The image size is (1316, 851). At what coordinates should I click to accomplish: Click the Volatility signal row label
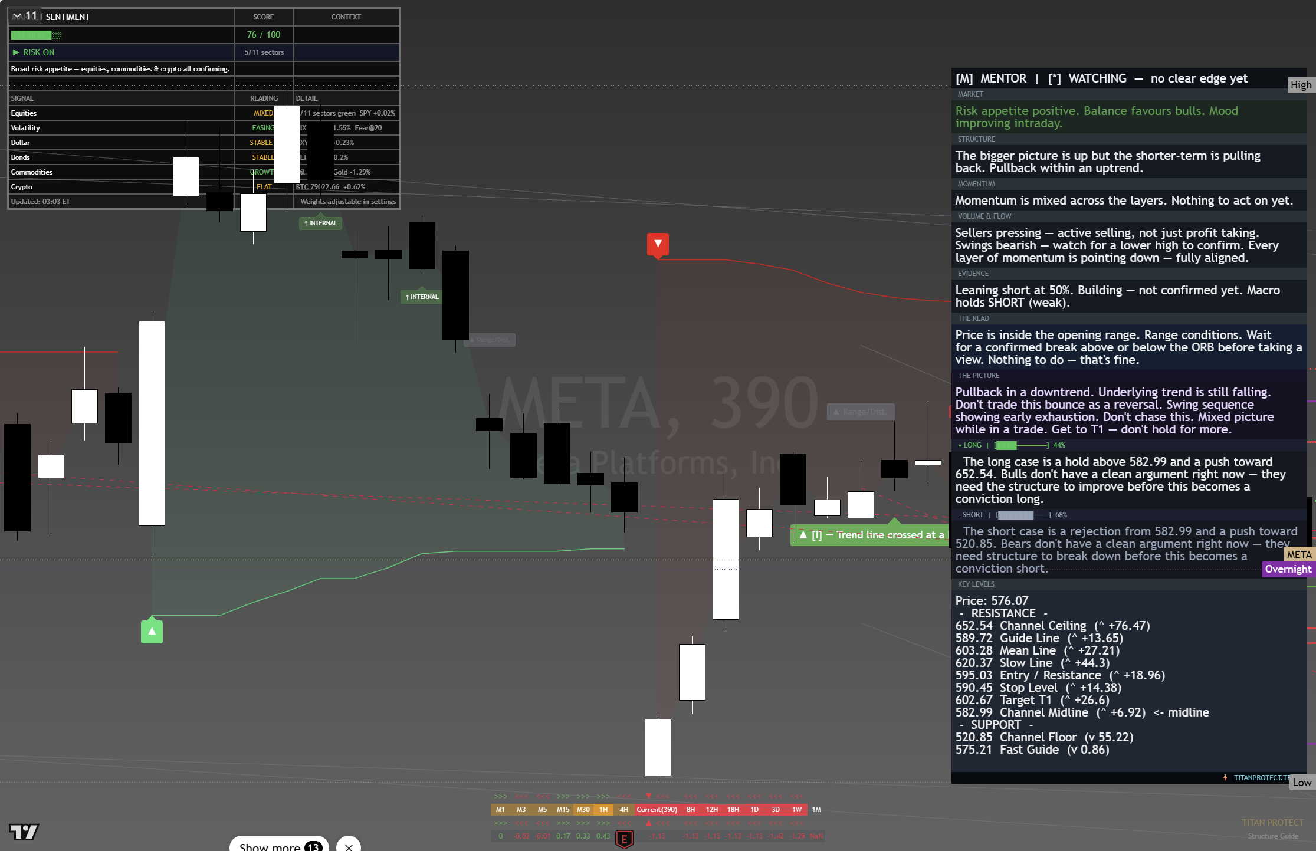pyautogui.click(x=25, y=127)
